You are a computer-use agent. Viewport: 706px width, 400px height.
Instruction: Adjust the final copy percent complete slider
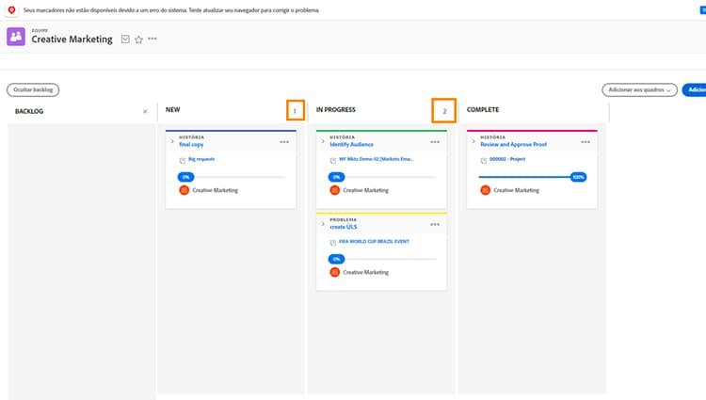coord(185,177)
